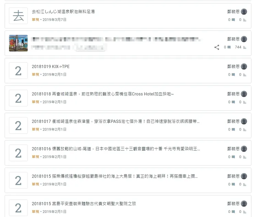This screenshot has width=254, height=217.
Task: Open the draft 20181017 衝城崎溫泉住森津屋
Action: coord(116,122)
